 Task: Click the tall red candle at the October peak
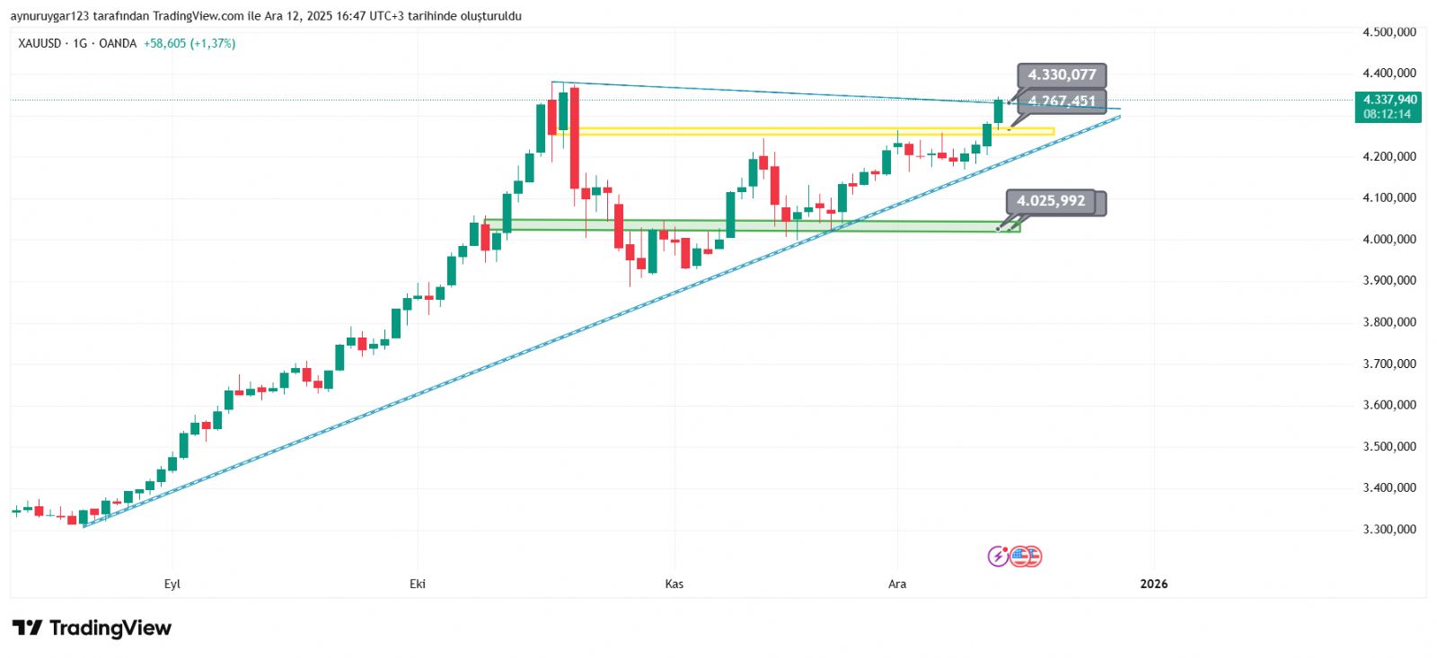click(x=574, y=137)
